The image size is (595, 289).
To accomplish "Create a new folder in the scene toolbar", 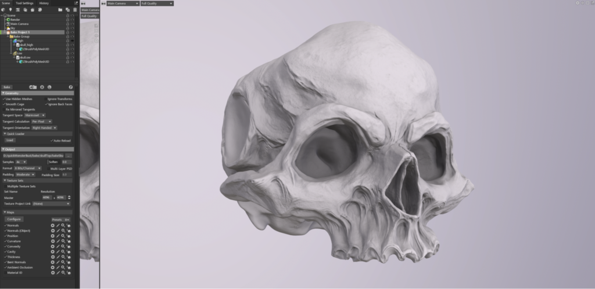I will click(x=60, y=9).
